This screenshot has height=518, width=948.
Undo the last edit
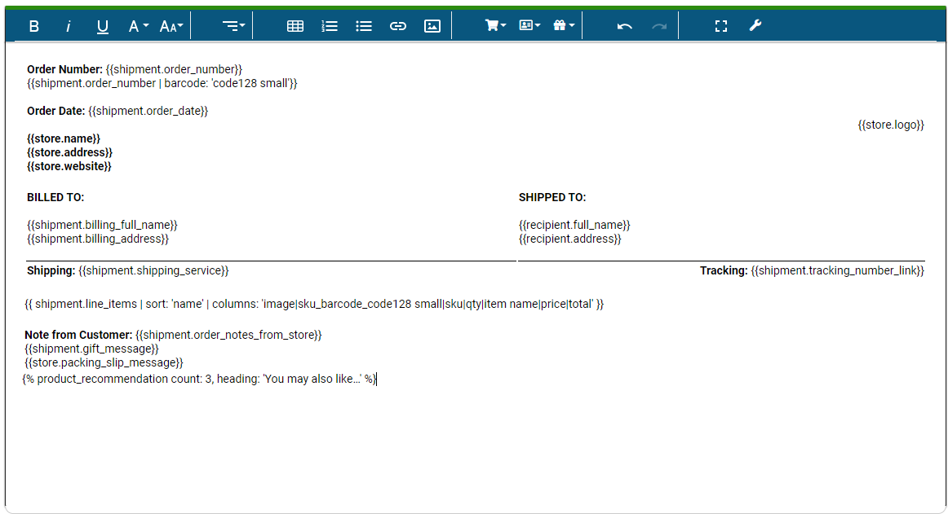(625, 26)
